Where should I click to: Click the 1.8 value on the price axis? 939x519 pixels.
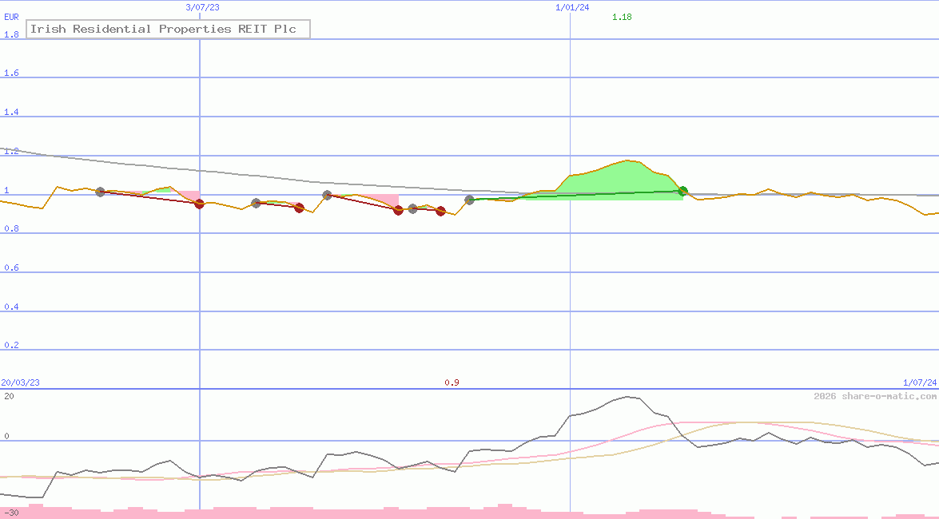point(11,34)
